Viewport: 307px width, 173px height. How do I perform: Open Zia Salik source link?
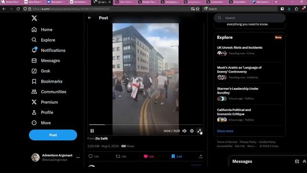pos(101,138)
